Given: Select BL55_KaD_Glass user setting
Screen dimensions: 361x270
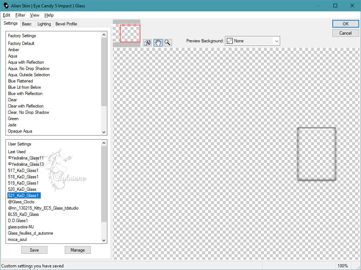Looking at the screenshot, I should [x=24, y=214].
